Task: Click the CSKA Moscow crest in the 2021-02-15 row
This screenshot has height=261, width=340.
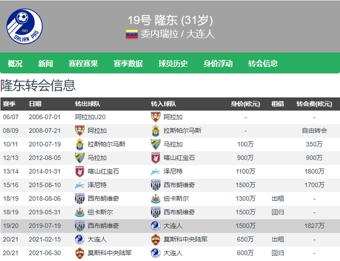Action: click(156, 239)
